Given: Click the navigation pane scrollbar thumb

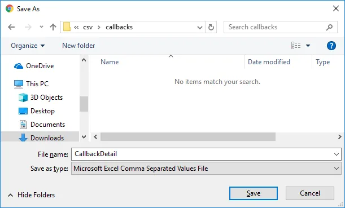Looking at the screenshot, I should pos(84,104).
